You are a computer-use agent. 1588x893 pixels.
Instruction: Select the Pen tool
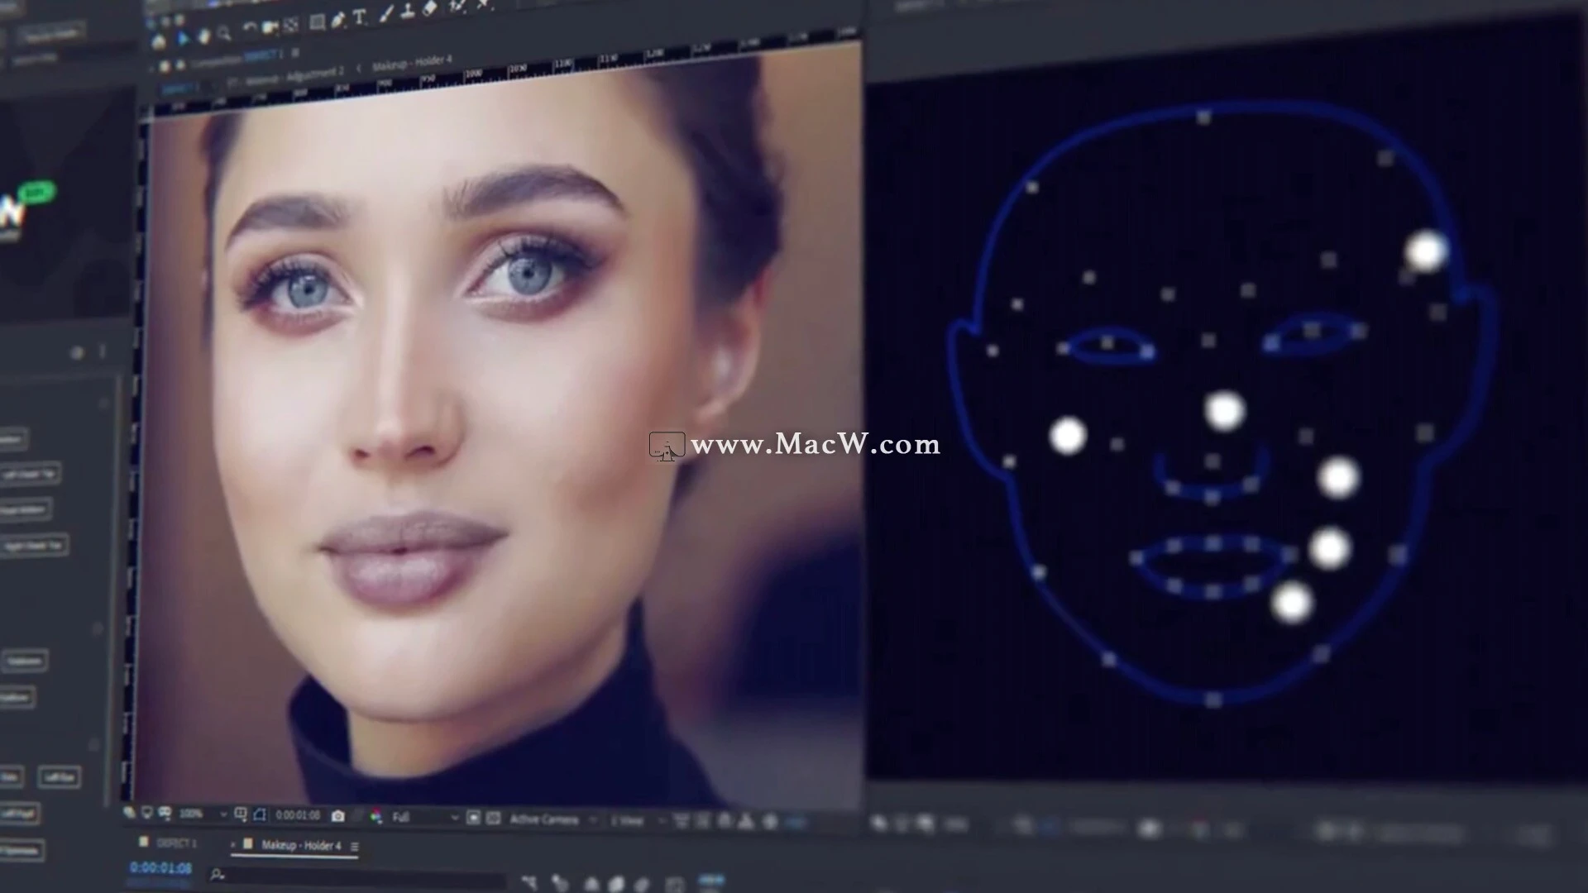pyautogui.click(x=338, y=19)
